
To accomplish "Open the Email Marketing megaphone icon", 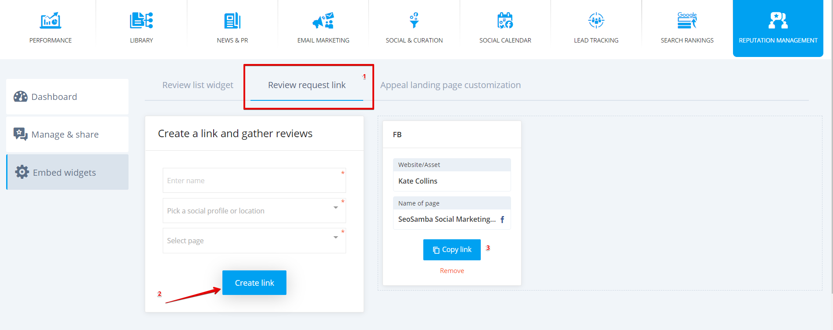I will pos(323,20).
